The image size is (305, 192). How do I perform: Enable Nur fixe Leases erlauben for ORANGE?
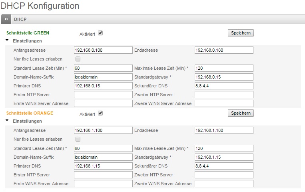click(78, 139)
